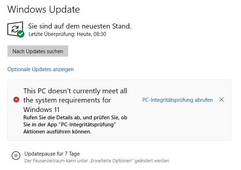Image resolution: width=241 pixels, height=170 pixels.
Task: Click the "Windows 11" text in banner
Action: click(x=41, y=109)
